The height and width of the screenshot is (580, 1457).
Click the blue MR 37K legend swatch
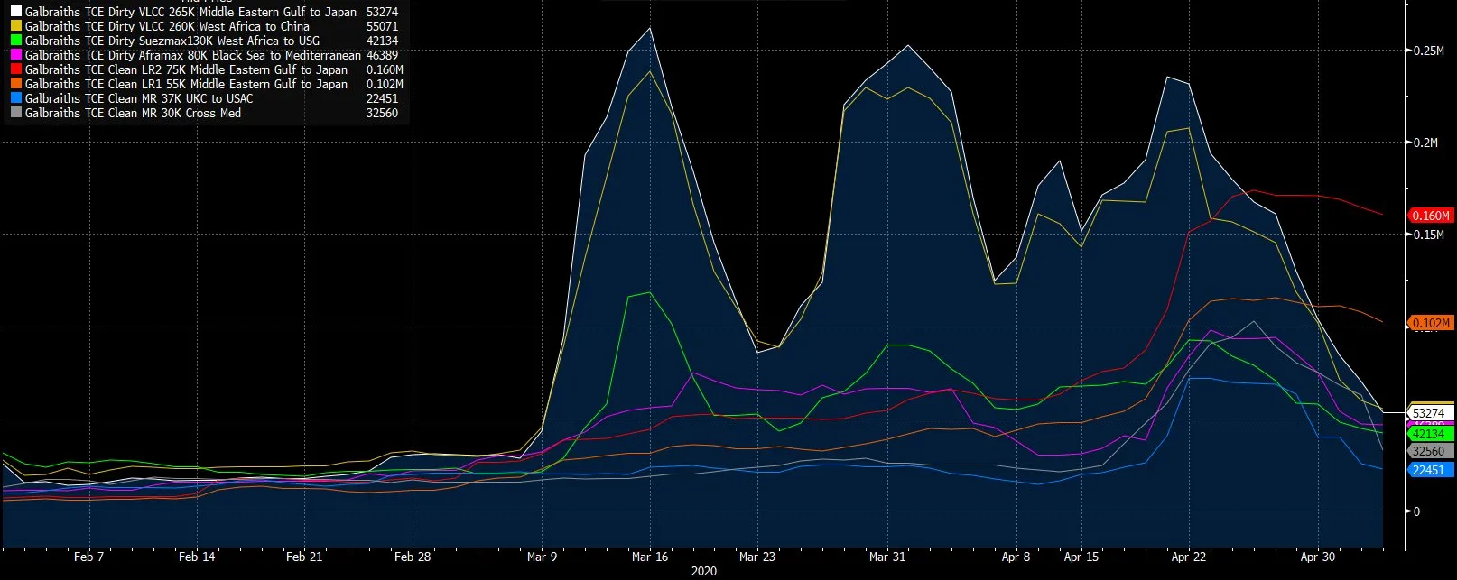pos(15,98)
